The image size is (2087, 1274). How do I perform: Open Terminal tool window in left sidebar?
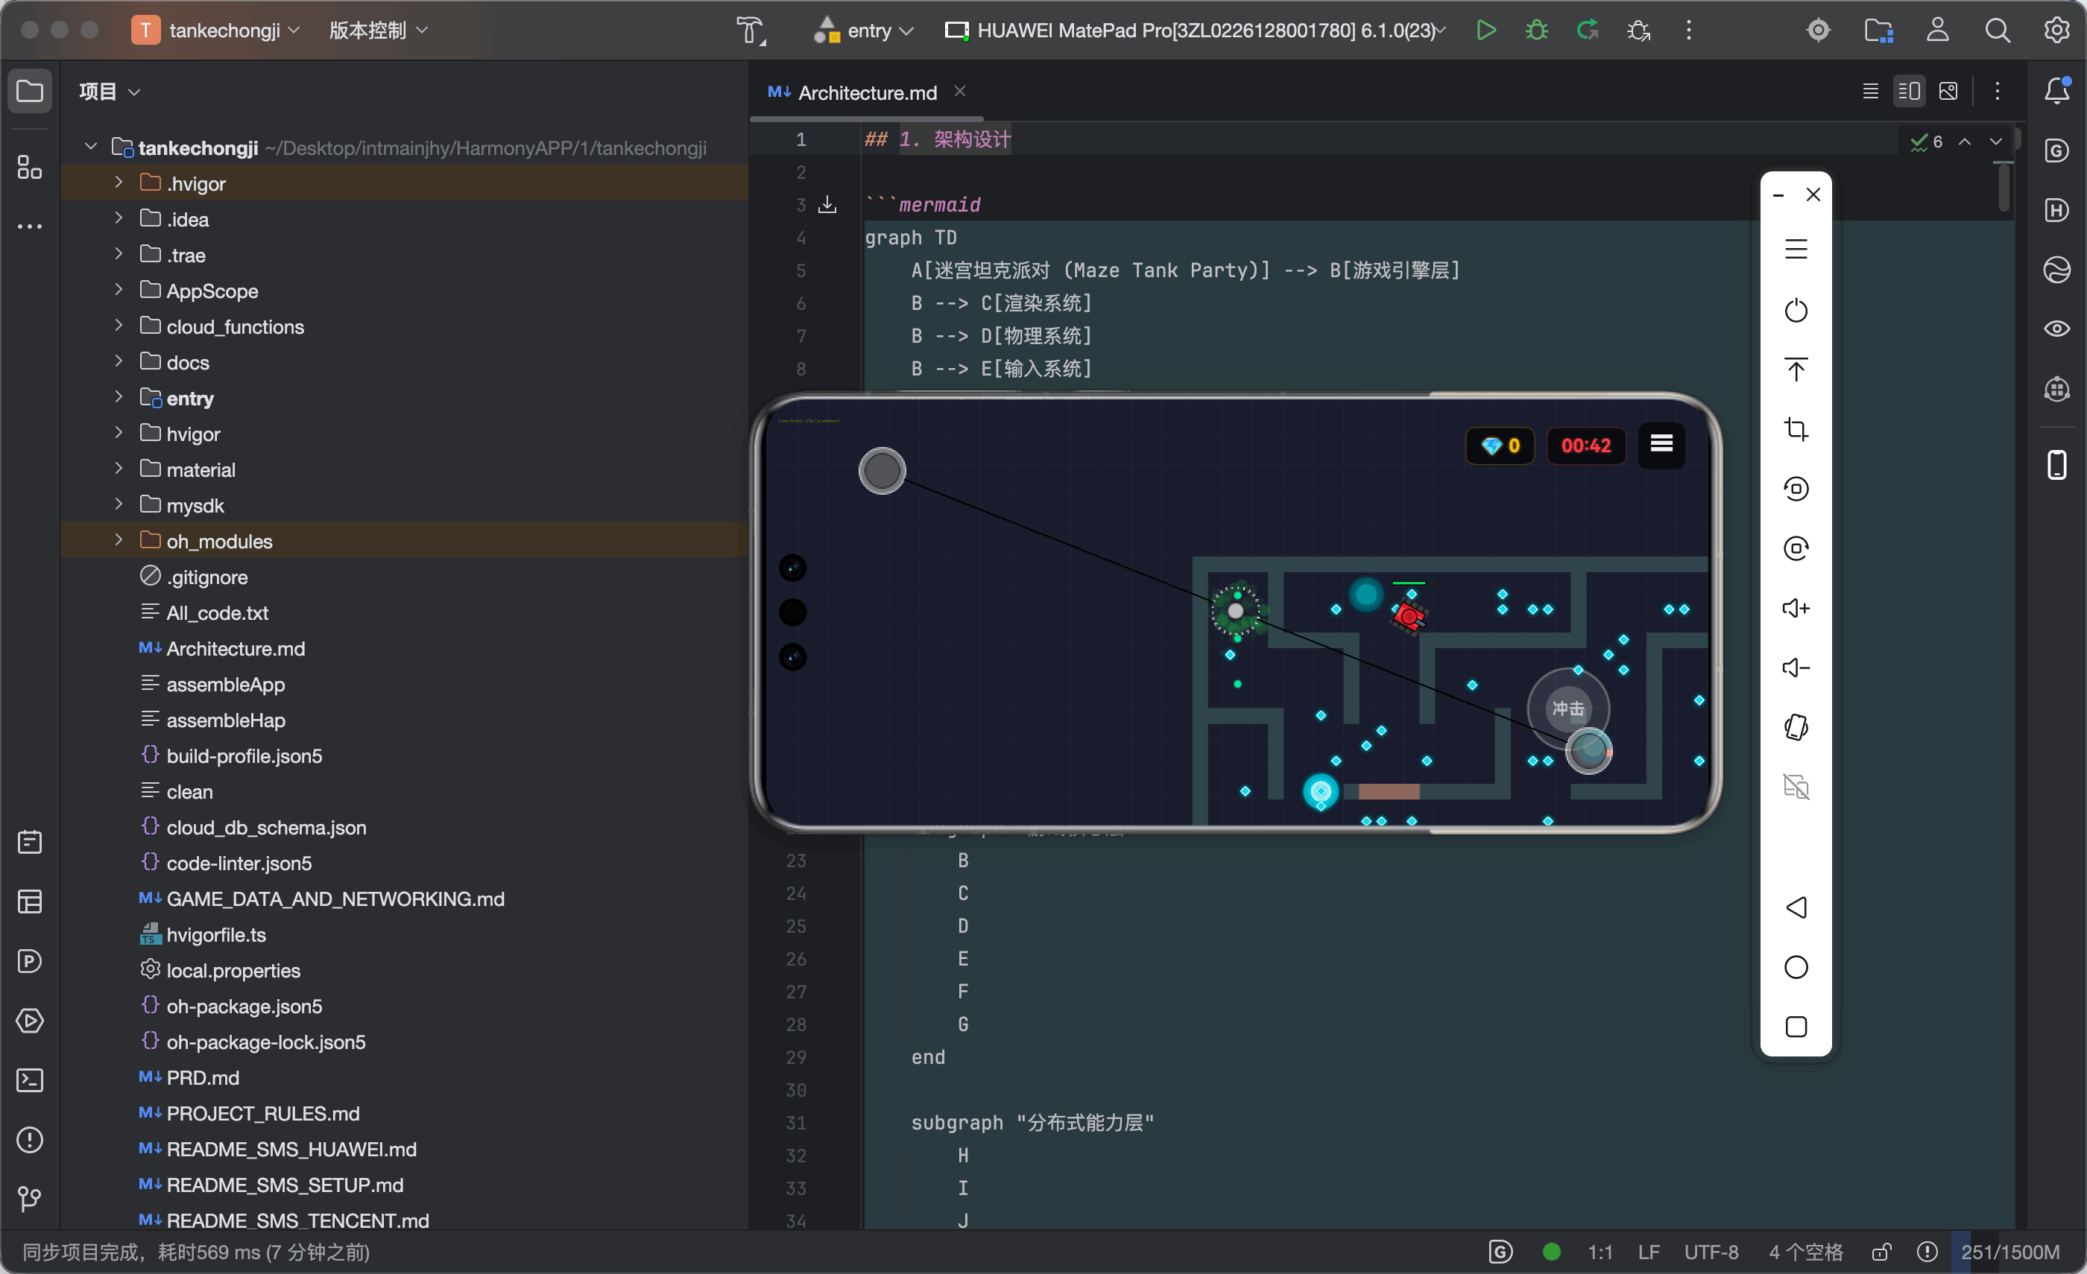[30, 1080]
